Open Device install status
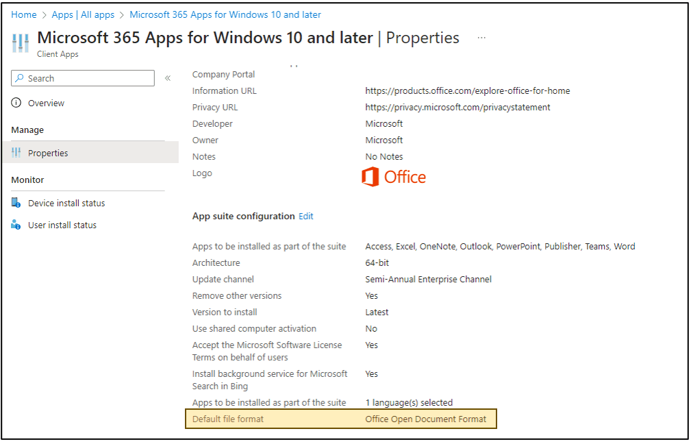Image resolution: width=691 pixels, height=442 pixels. click(x=66, y=203)
